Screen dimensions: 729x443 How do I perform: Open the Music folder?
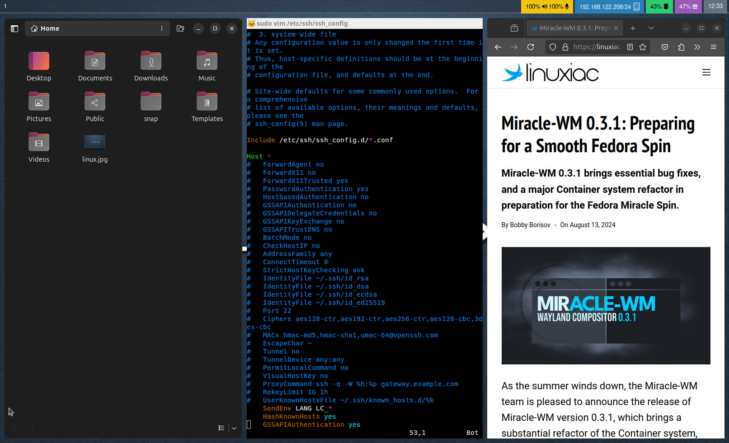pos(207,66)
